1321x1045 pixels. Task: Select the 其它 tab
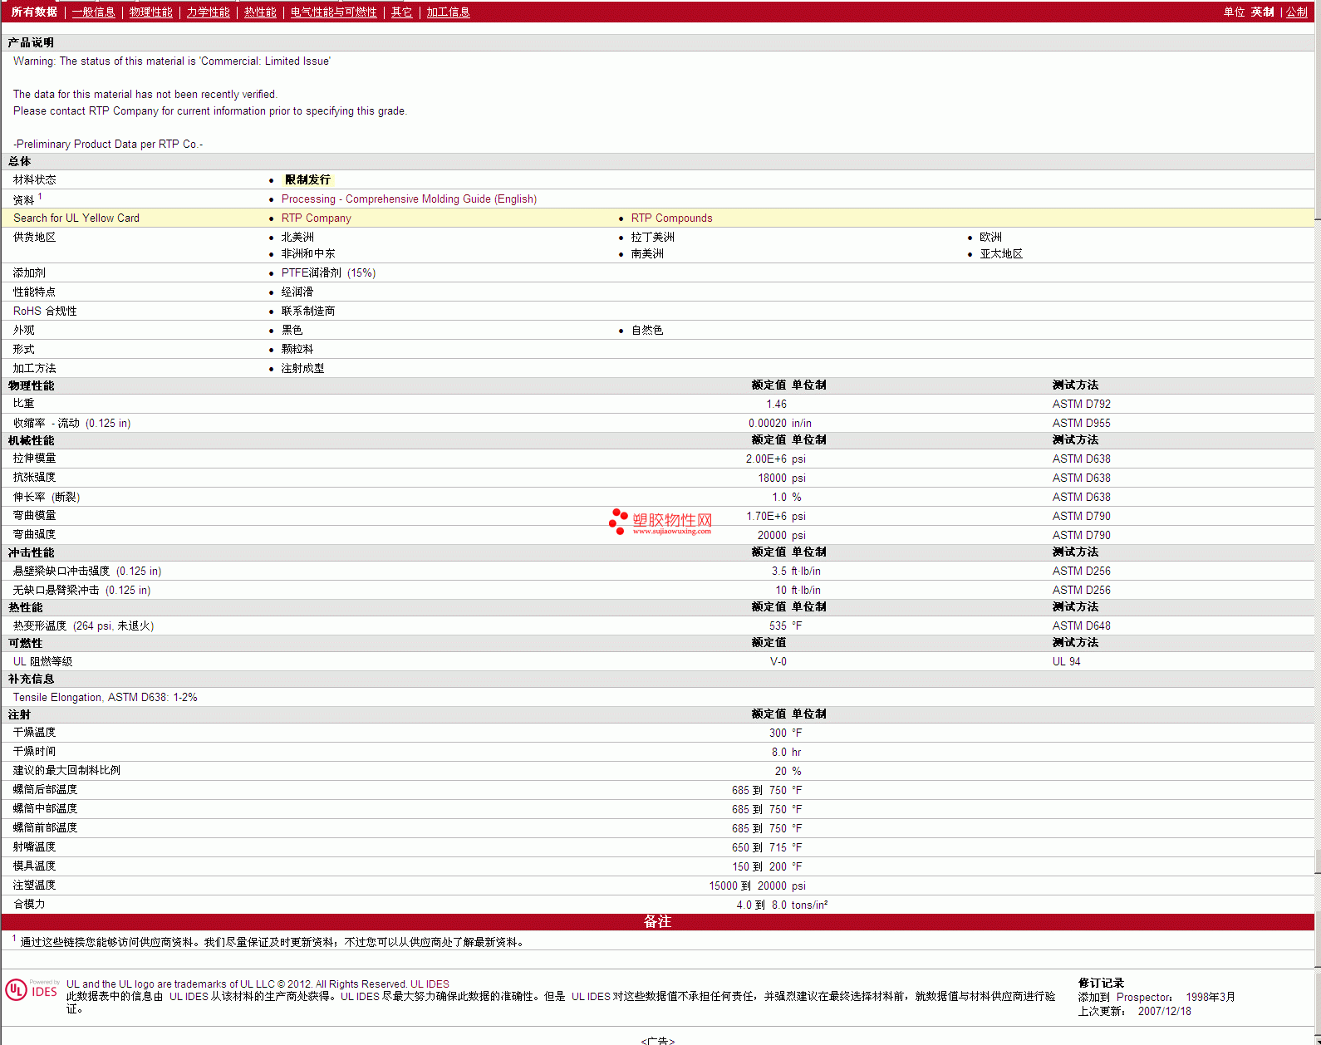pos(401,12)
